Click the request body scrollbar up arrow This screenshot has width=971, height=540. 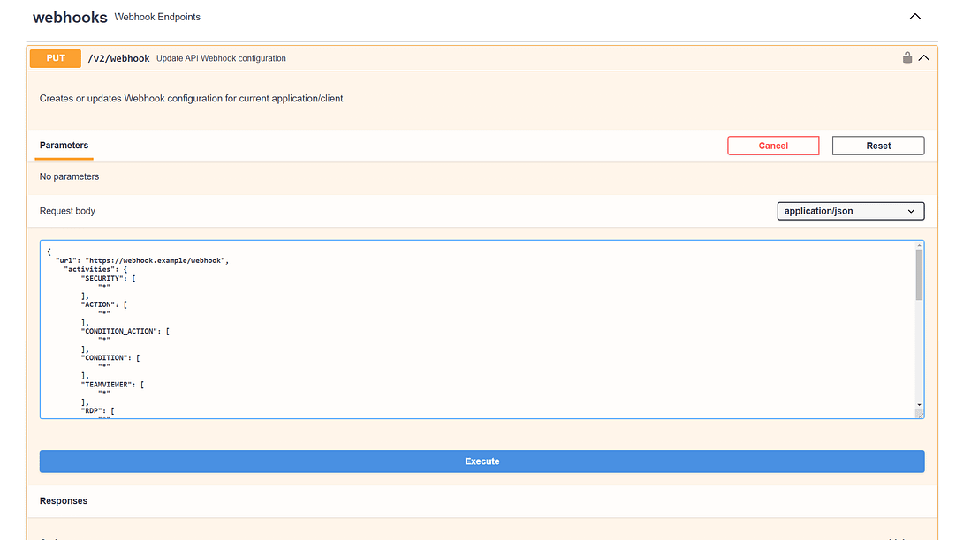pos(919,245)
